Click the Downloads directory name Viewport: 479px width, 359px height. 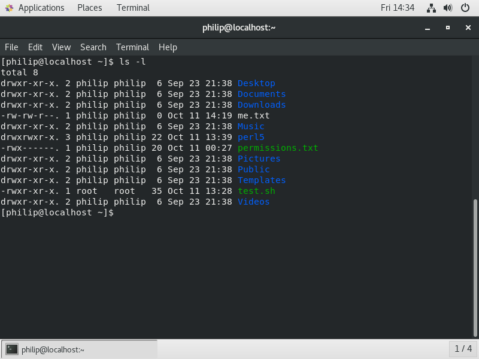pyautogui.click(x=262, y=105)
